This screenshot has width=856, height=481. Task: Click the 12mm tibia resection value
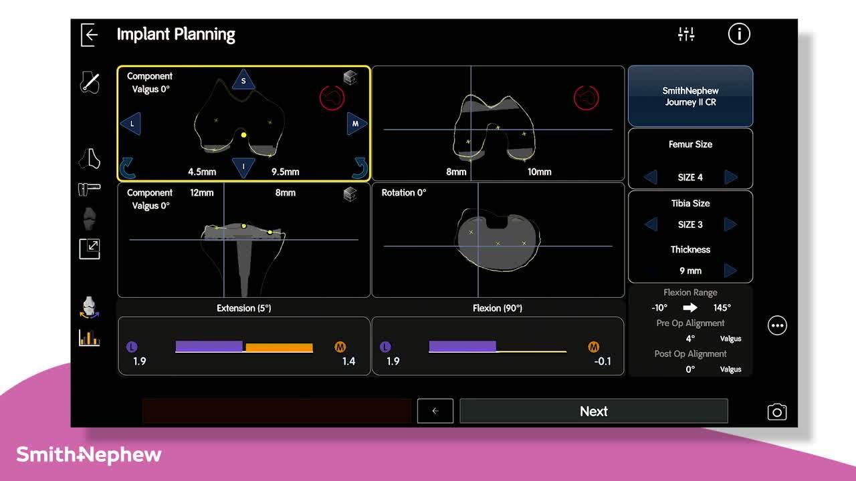coord(202,192)
